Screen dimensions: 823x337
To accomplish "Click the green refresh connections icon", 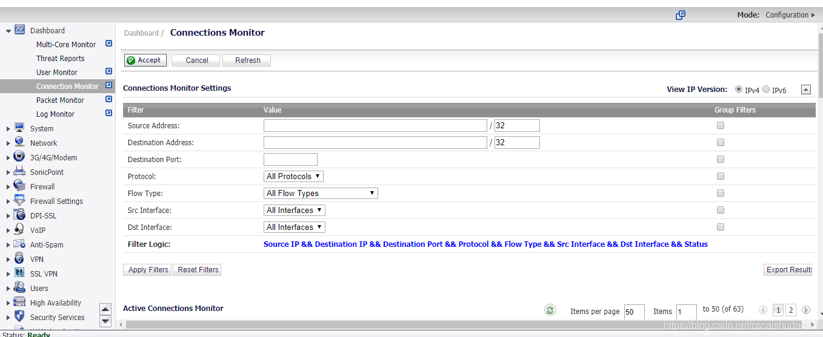I will (x=550, y=310).
